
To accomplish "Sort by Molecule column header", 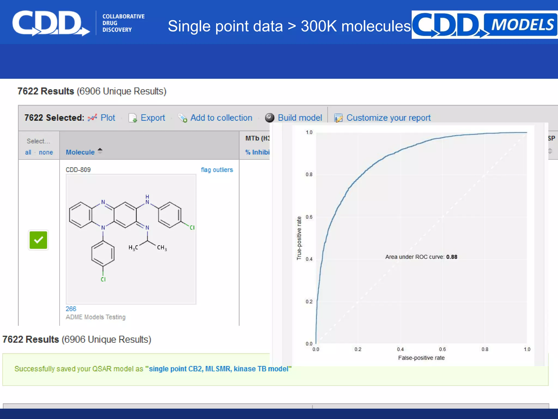I will [80, 152].
